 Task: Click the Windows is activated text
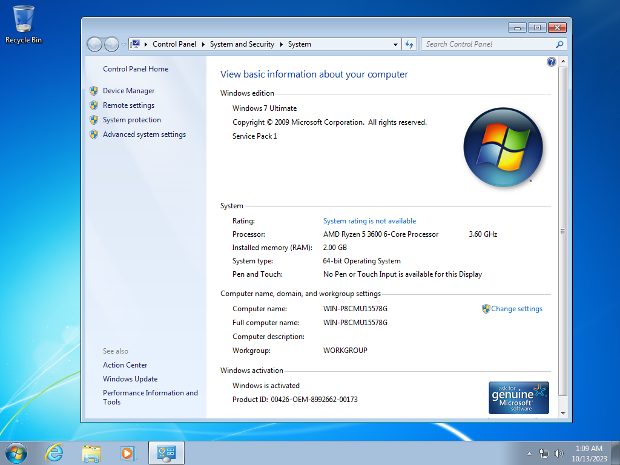pos(266,386)
